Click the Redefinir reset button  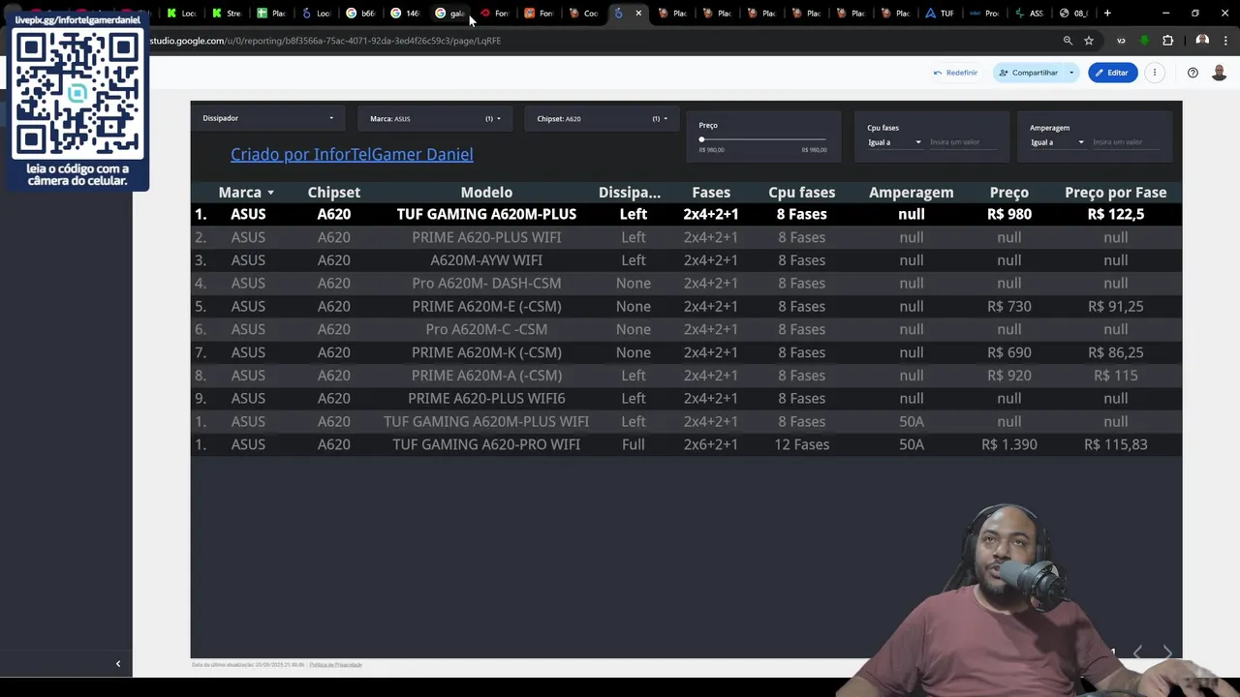click(955, 73)
